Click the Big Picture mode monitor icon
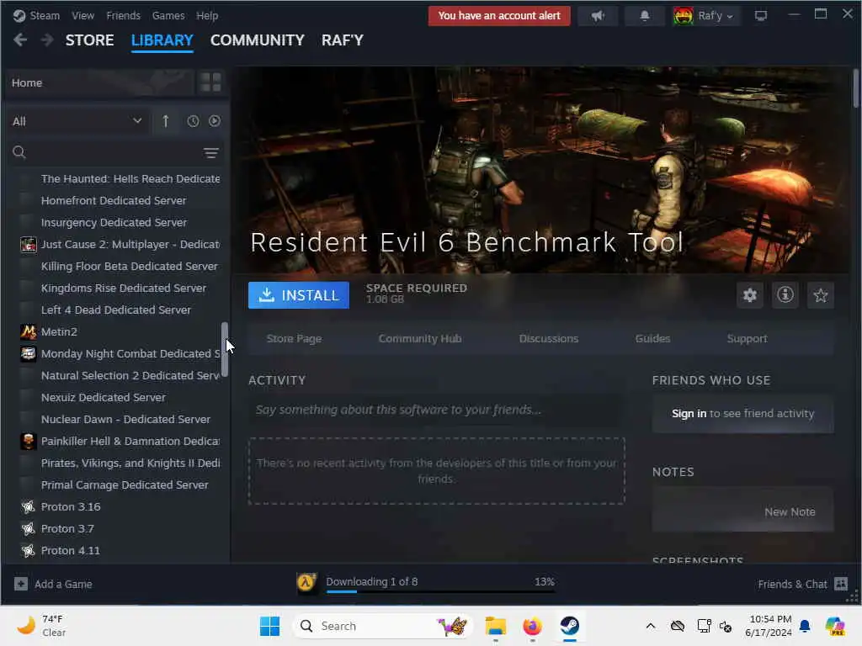Image resolution: width=862 pixels, height=646 pixels. click(760, 16)
